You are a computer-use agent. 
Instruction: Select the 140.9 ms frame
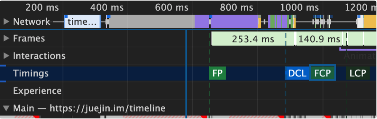pyautogui.click(x=319, y=39)
